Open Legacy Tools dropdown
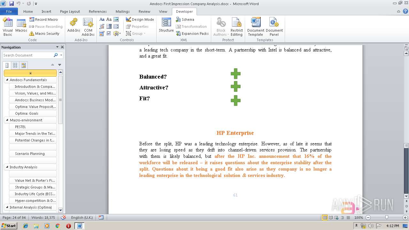409x230 pixels. click(x=117, y=34)
